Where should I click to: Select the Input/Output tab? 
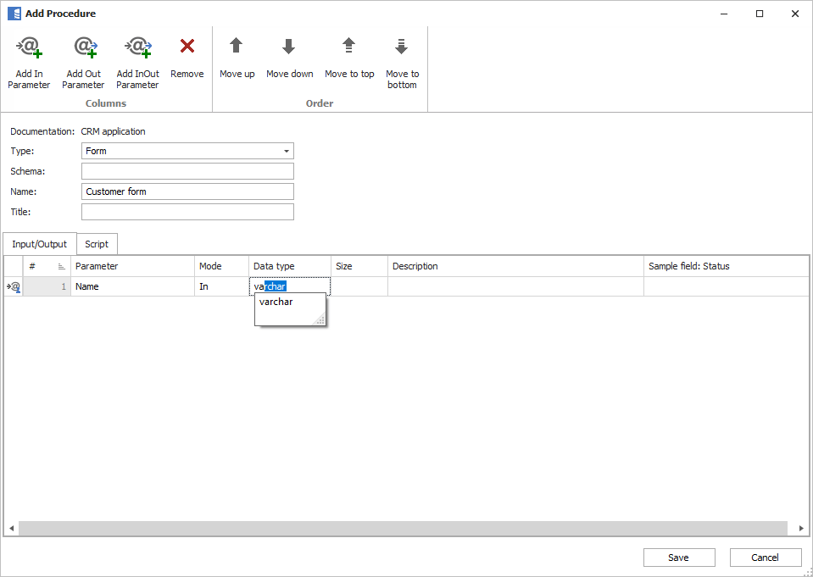coord(39,244)
